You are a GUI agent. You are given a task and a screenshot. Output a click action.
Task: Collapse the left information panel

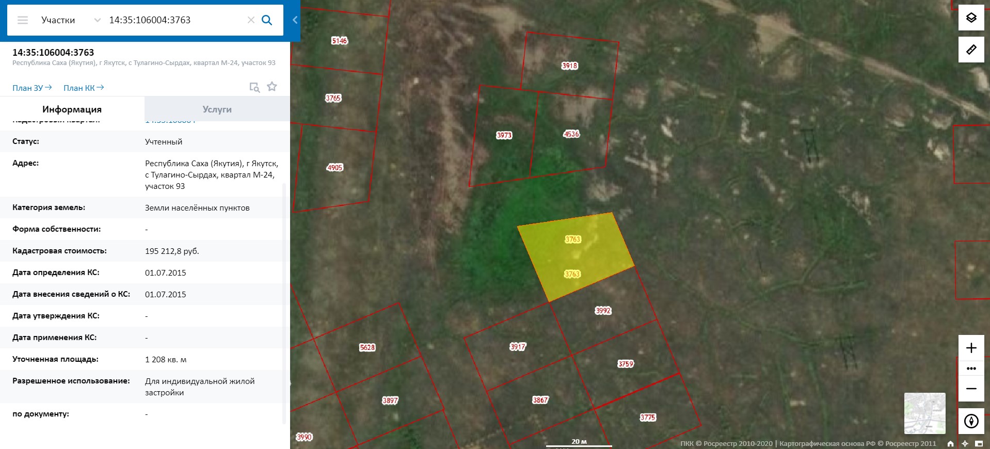click(295, 20)
